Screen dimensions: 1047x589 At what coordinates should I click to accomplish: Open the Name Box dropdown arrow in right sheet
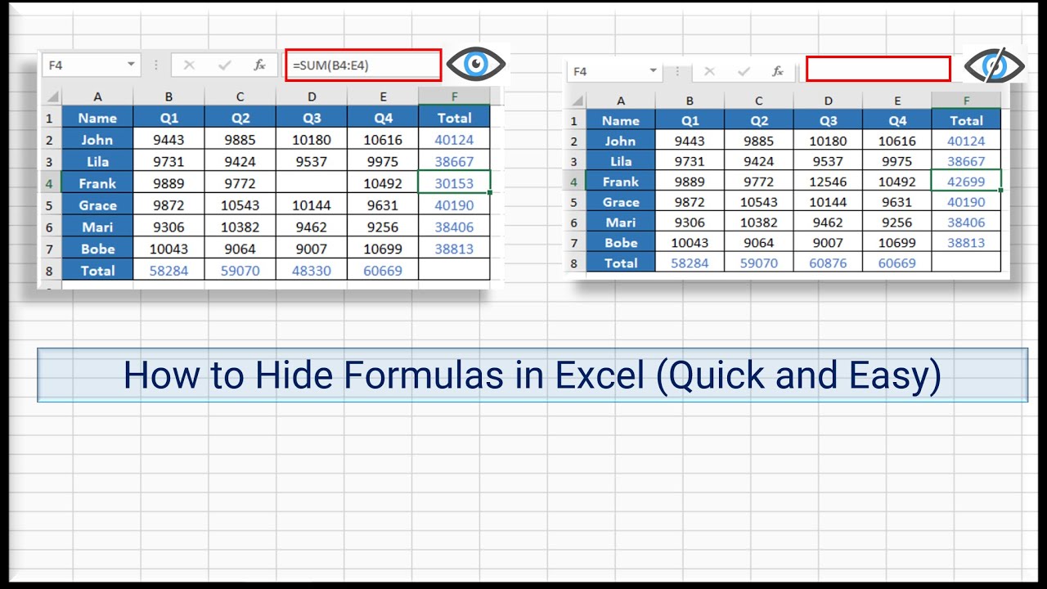click(653, 71)
